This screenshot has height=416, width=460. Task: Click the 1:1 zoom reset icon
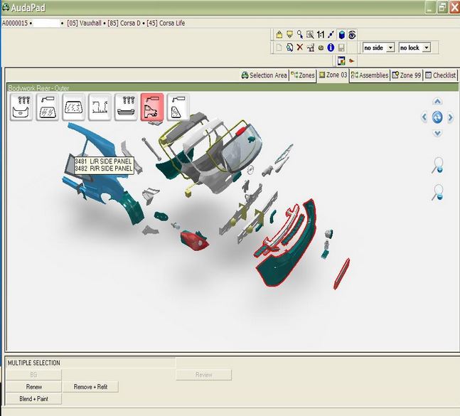(321, 34)
